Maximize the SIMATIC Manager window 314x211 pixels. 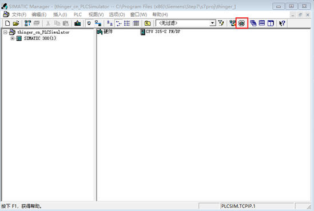[291, 6]
